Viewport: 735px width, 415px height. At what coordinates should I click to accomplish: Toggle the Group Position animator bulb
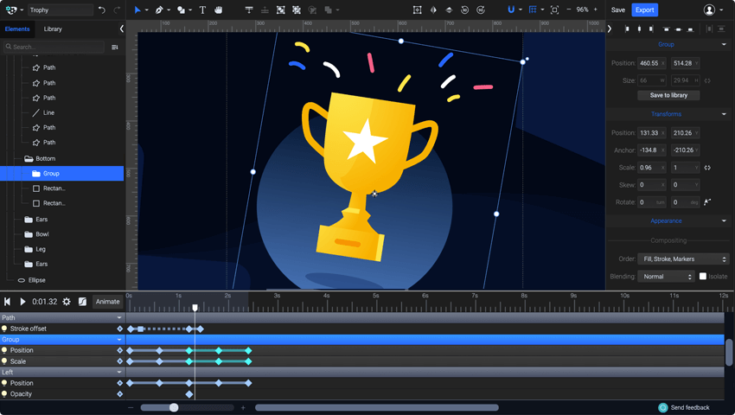pos(4,350)
